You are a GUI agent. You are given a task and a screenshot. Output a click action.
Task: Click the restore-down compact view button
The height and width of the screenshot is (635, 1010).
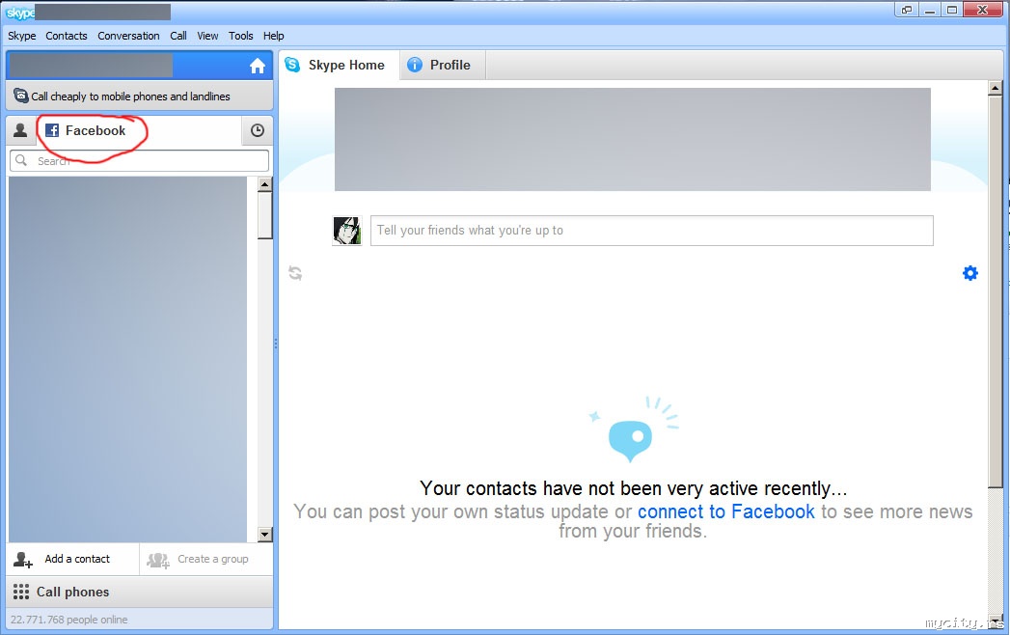click(907, 10)
